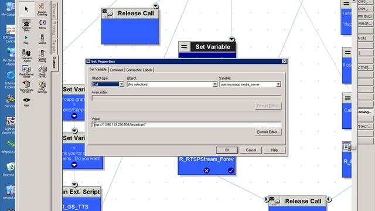
Task: Click the input arrow above the center Set Variable node
Action: pyautogui.click(x=231, y=39)
